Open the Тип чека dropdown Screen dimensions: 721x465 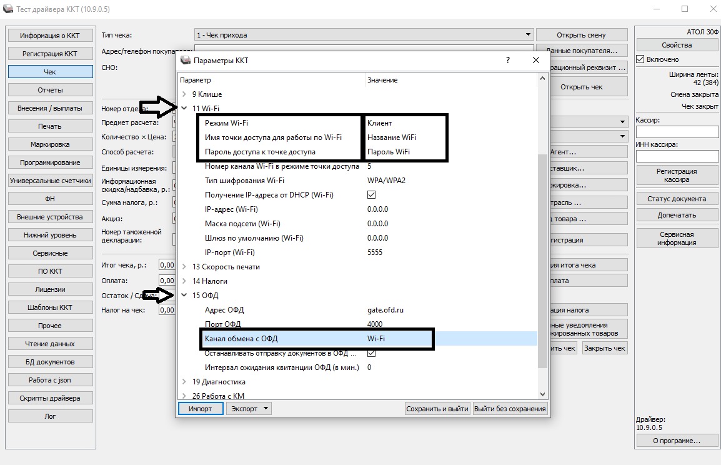529,35
